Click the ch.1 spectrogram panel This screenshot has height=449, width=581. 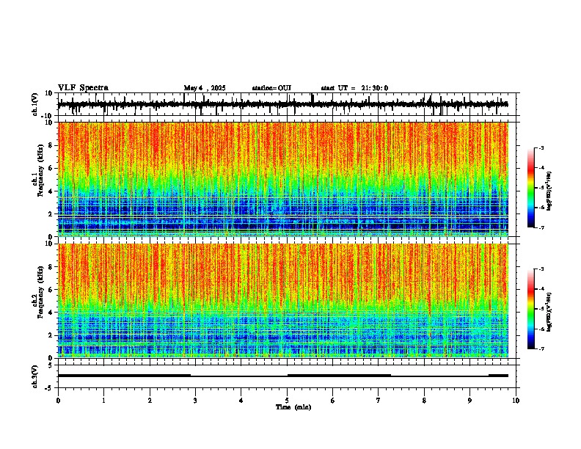click(x=283, y=179)
